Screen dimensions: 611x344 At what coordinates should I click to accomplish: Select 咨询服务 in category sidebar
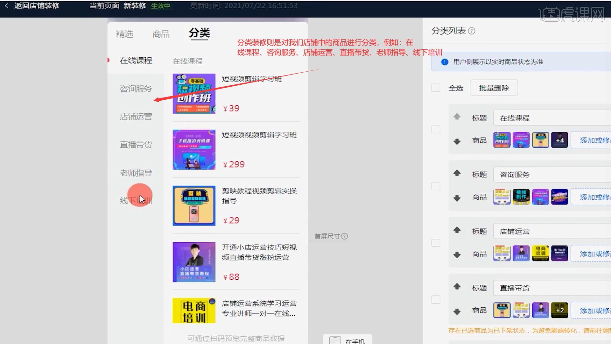coord(136,89)
